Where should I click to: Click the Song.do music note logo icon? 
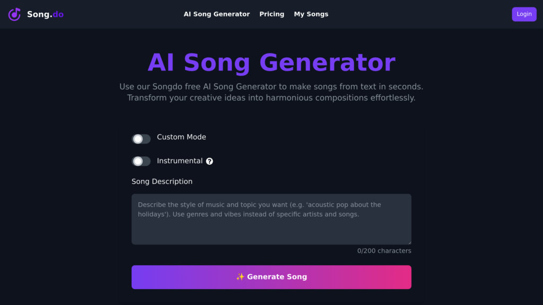(14, 14)
